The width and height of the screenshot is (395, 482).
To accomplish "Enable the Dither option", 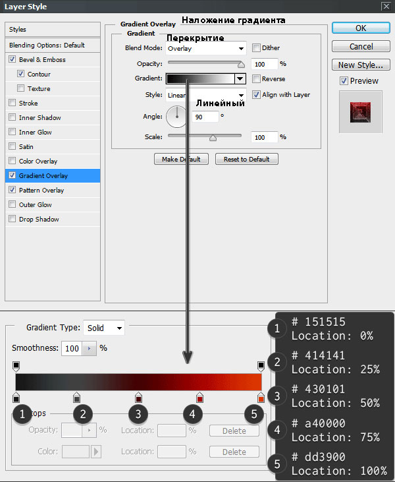I will (x=256, y=47).
